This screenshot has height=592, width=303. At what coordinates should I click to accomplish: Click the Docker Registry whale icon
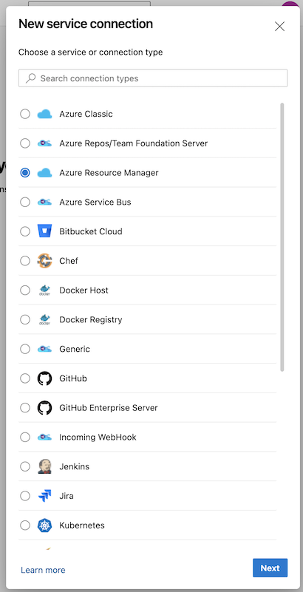(44, 319)
